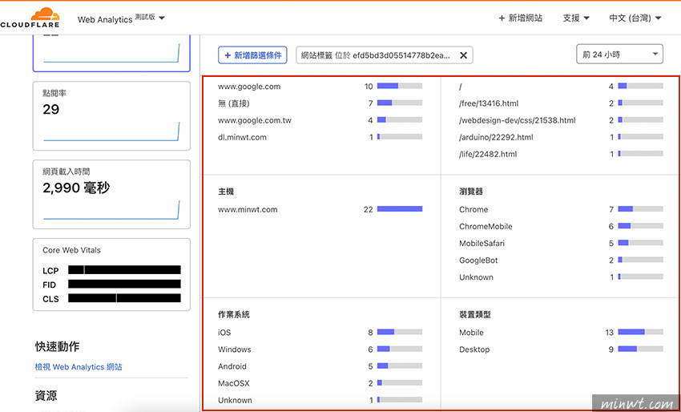This screenshot has width=681, height=412.
Task: Click the 作業系統 section heading
Action: pos(234,315)
